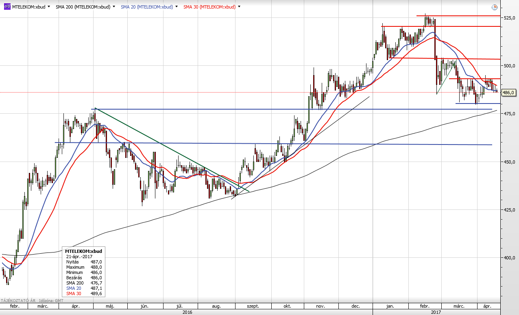Click the SMA 200 (MTELEKOM:xbud) label
The width and height of the screenshot is (519, 315).
[83, 7]
